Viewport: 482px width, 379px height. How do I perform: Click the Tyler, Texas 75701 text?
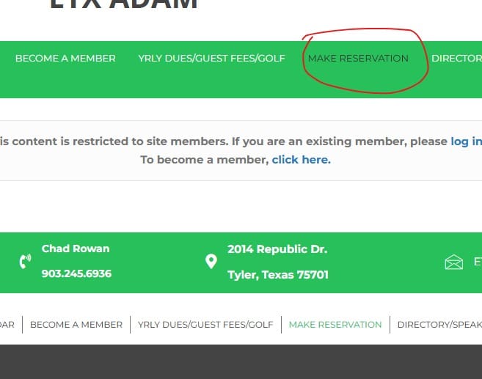point(278,275)
